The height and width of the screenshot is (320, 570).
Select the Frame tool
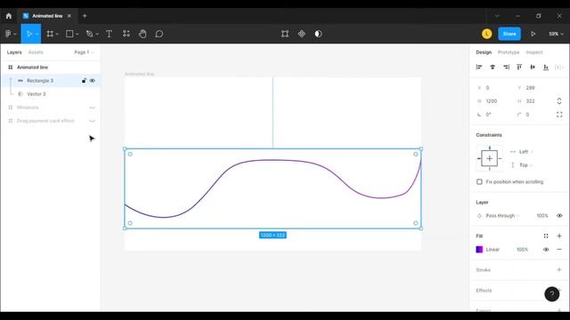click(x=50, y=34)
